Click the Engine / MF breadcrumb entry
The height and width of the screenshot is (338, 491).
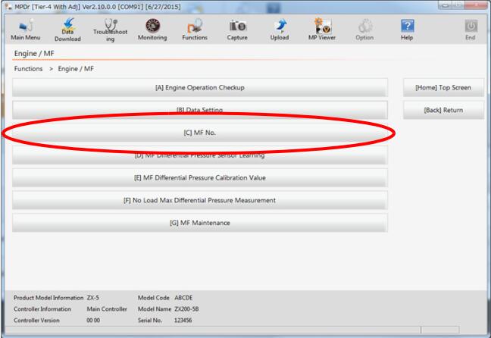tap(76, 69)
